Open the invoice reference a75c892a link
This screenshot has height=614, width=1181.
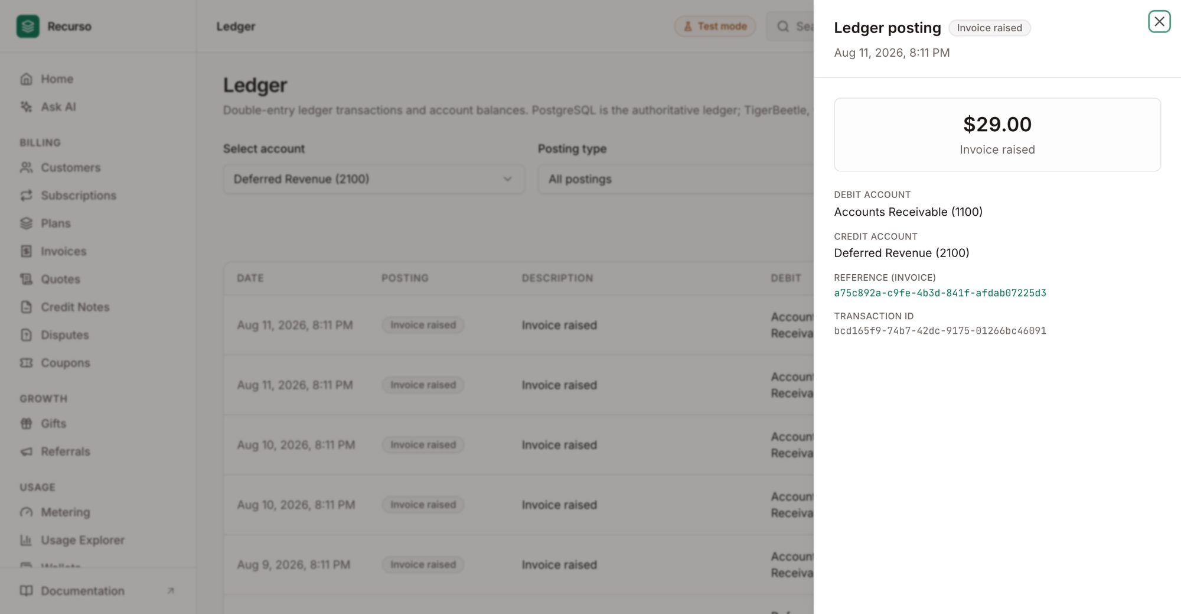point(940,293)
